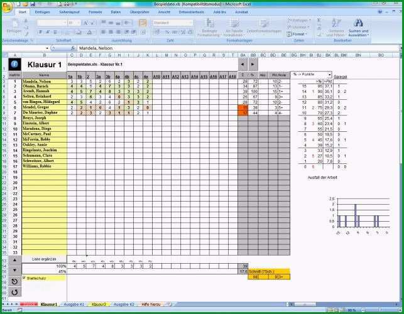
Task: Switch to the Daten ribbon tab
Action: pyautogui.click(x=116, y=12)
